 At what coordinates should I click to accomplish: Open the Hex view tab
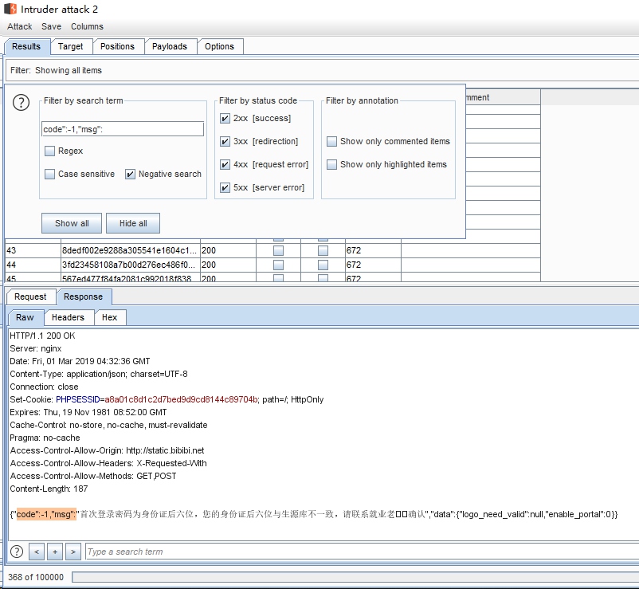pos(110,317)
